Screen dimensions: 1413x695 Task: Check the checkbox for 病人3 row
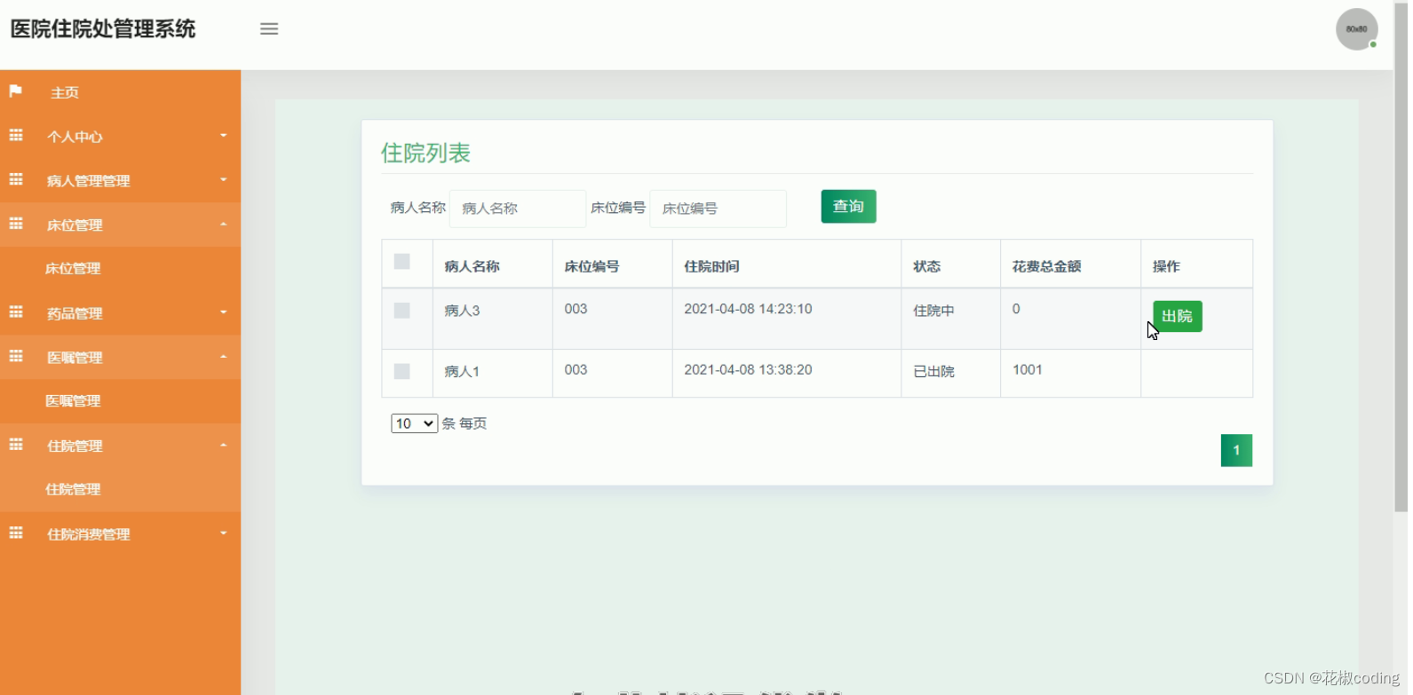click(x=402, y=311)
